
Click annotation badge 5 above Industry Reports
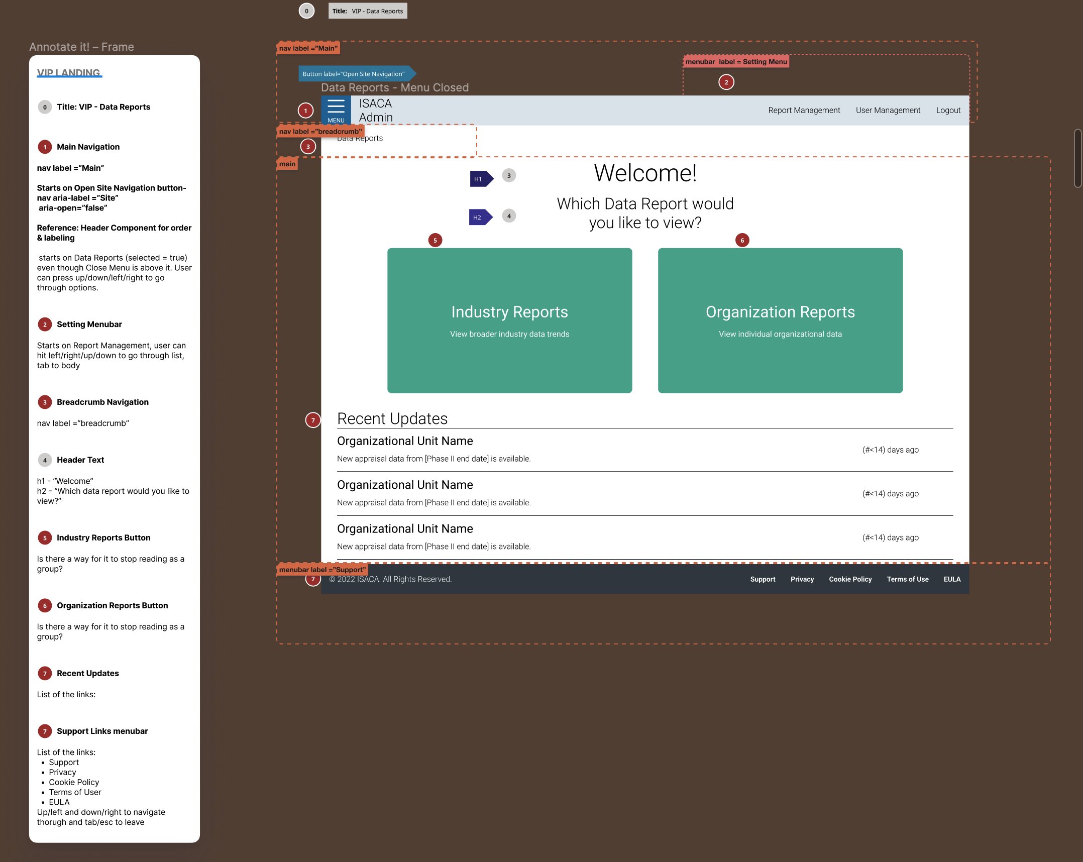coord(435,240)
